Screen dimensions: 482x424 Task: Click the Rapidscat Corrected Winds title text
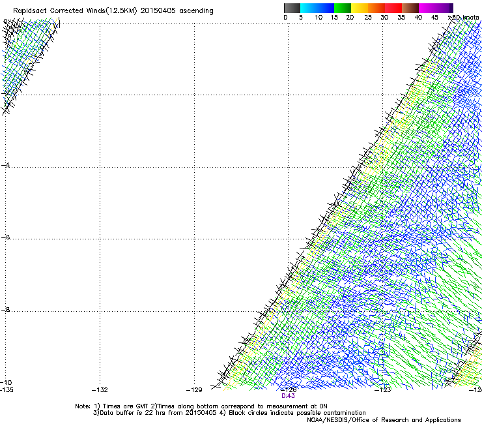[113, 11]
